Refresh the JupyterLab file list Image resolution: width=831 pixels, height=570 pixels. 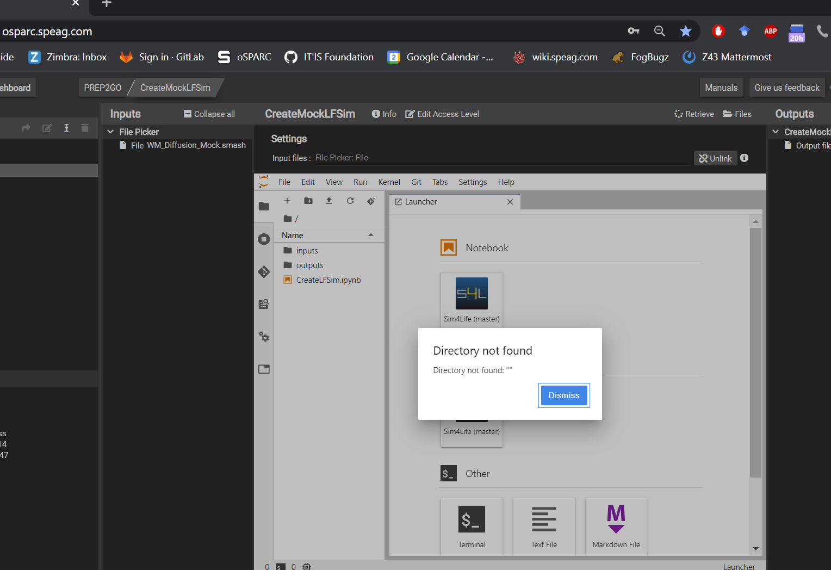(350, 201)
